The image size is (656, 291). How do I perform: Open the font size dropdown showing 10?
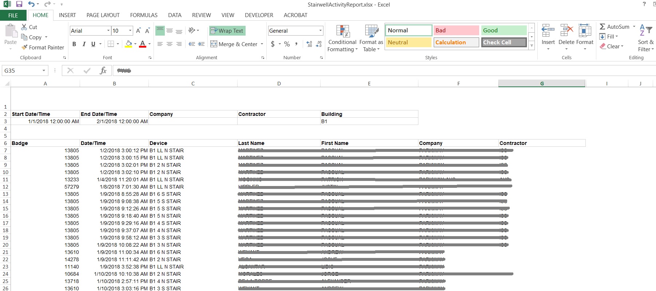tap(130, 31)
